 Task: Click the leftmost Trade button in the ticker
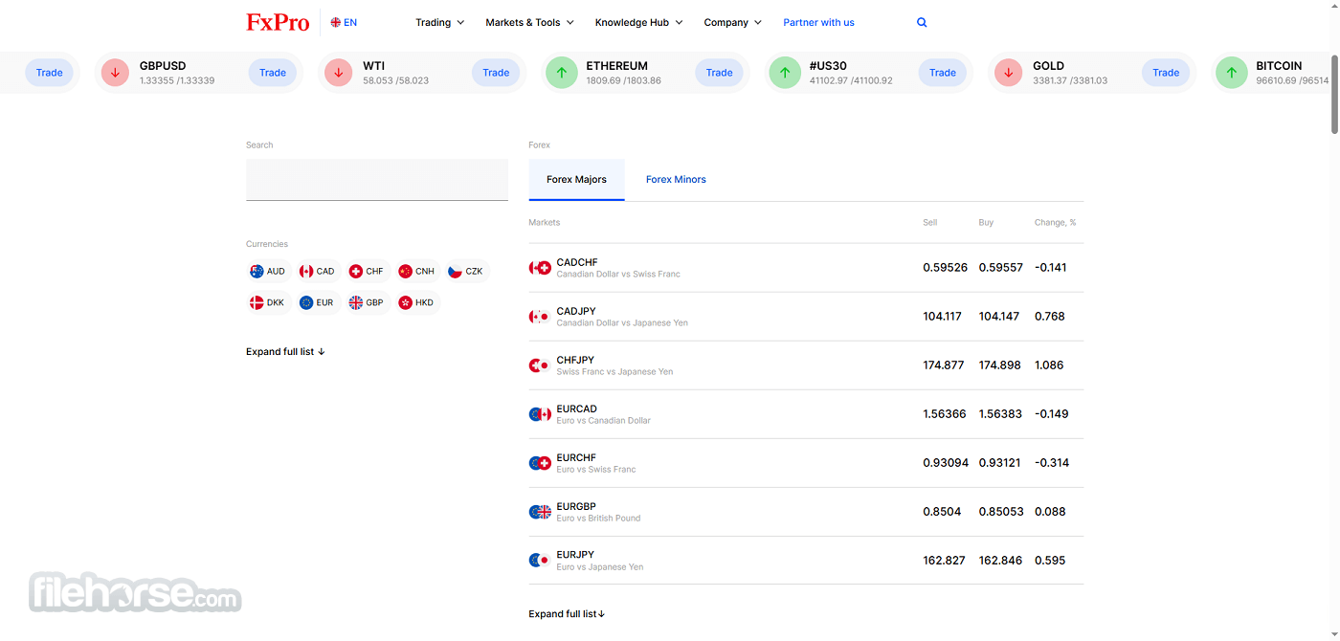click(49, 73)
